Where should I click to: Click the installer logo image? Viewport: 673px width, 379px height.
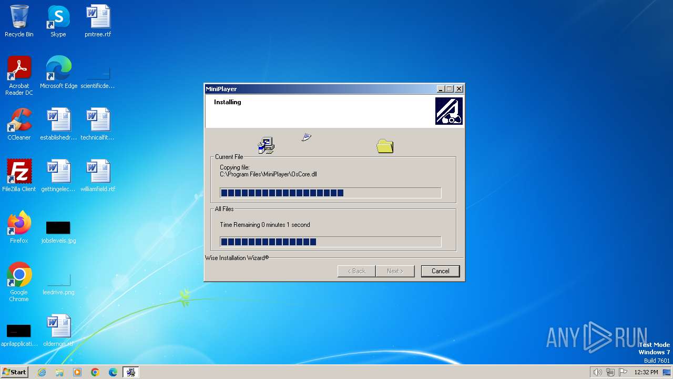[x=449, y=111]
